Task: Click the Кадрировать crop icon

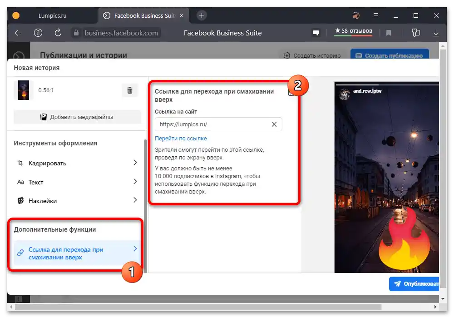Action: point(20,163)
